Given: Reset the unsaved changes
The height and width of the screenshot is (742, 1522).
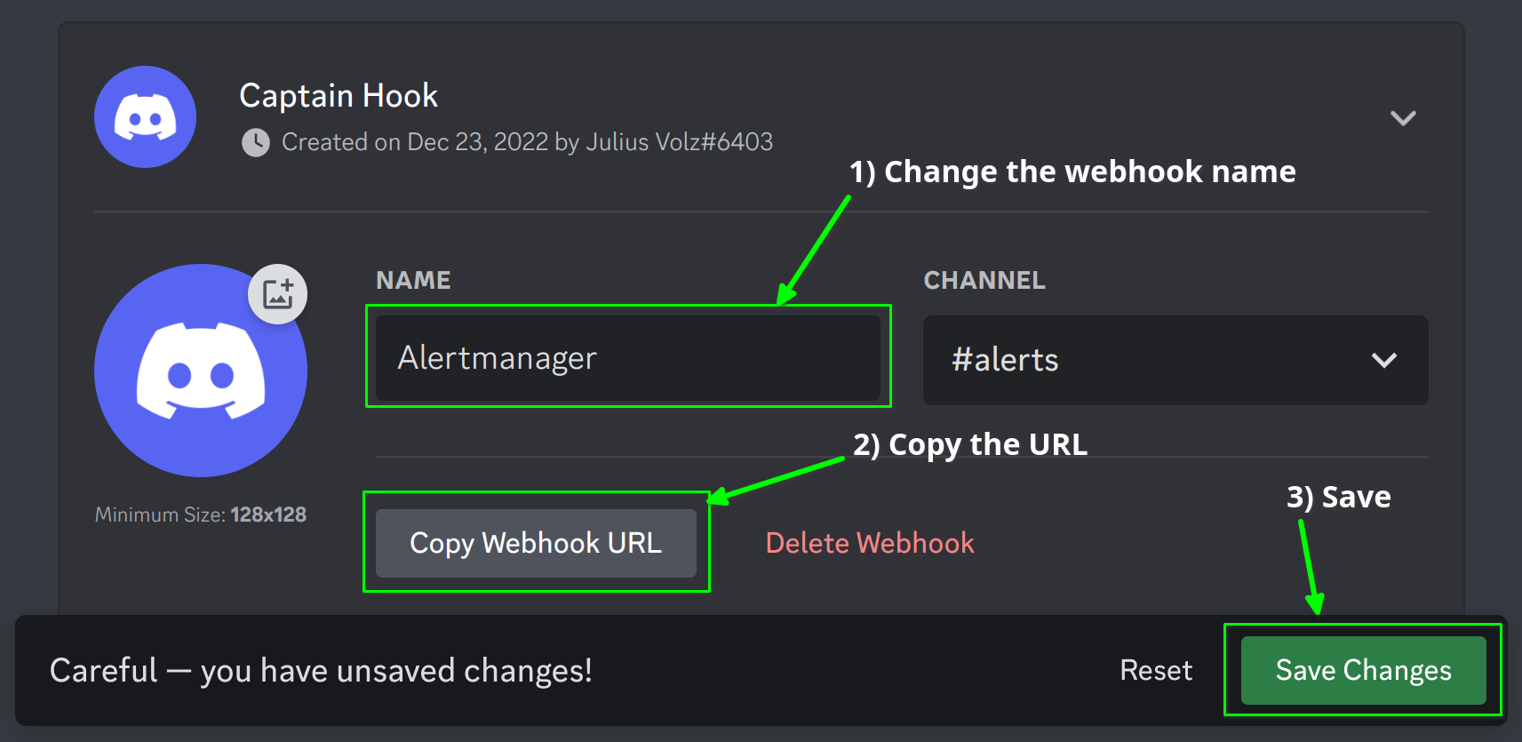Looking at the screenshot, I should pyautogui.click(x=1156, y=670).
